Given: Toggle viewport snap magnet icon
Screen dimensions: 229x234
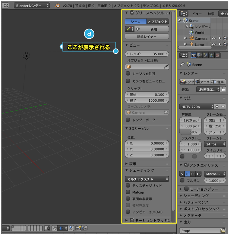Looking at the screenshot, I should pos(54,228).
